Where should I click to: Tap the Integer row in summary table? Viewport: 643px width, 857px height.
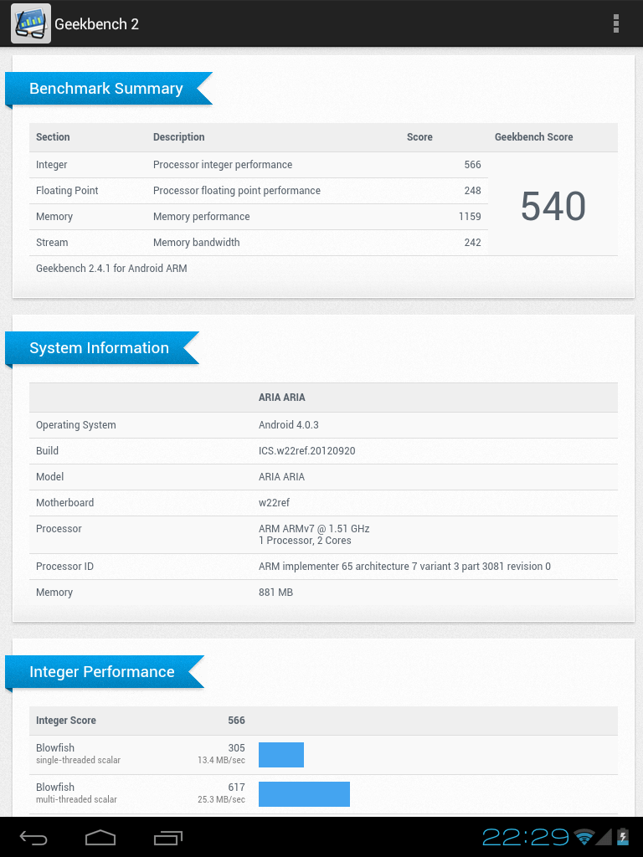click(258, 165)
